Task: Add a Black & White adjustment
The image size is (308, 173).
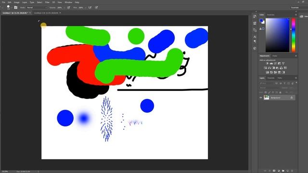Action: pyautogui.click(x=273, y=68)
